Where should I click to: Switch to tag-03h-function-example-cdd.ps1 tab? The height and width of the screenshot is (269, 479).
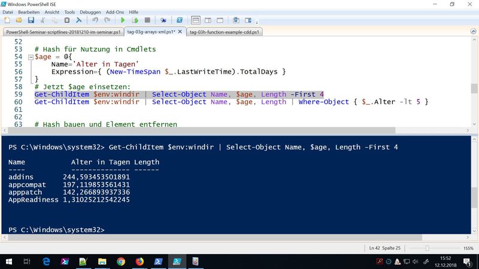225,32
